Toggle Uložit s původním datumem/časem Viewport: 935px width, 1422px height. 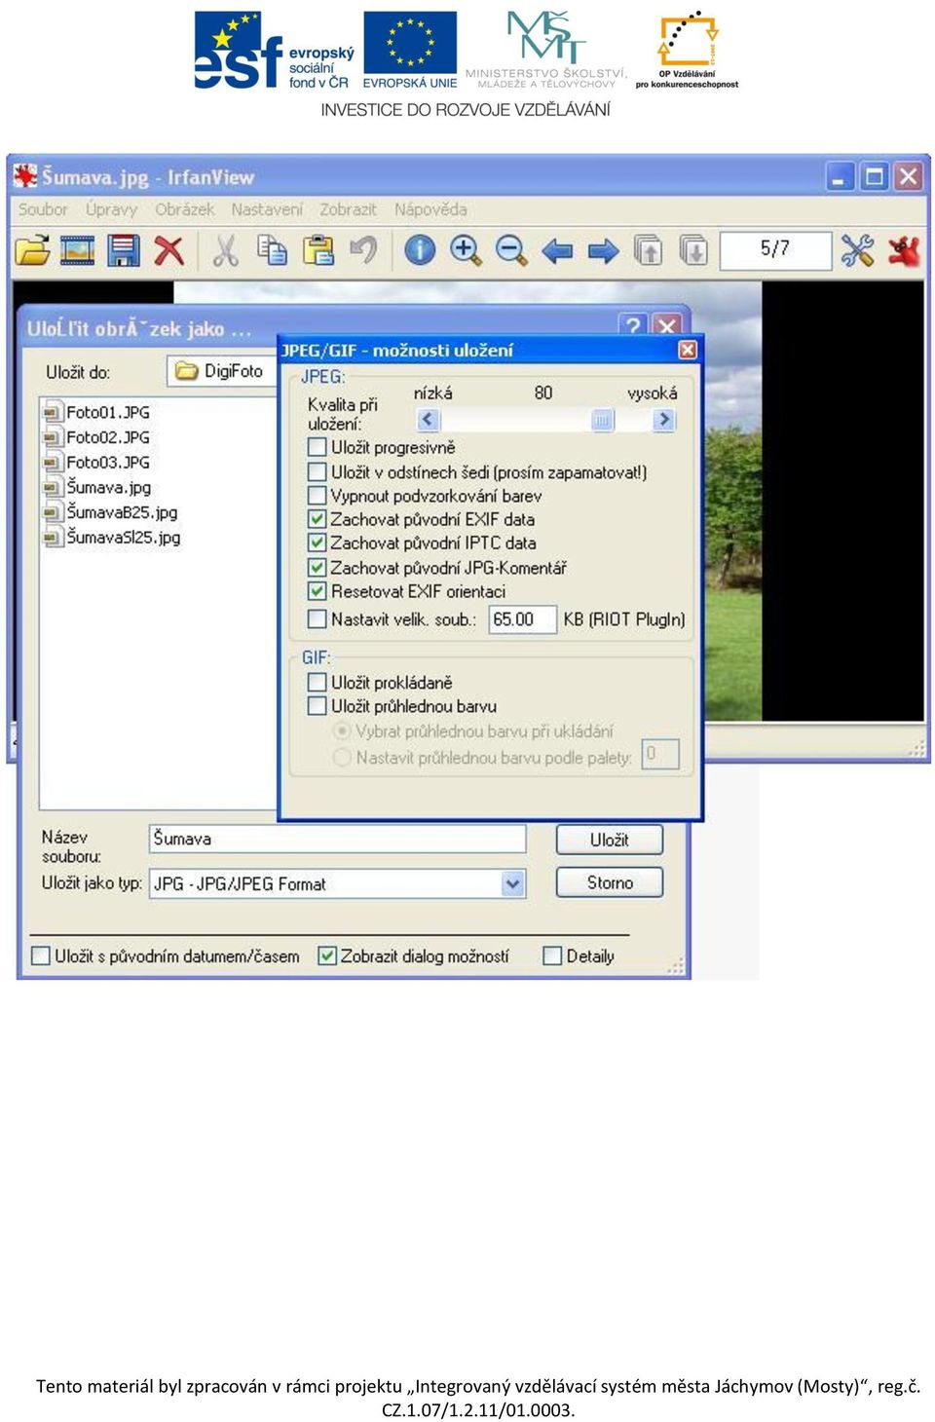41,956
